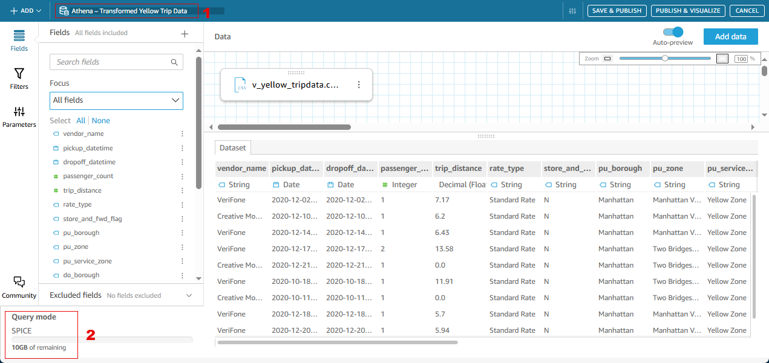
Task: Open the Parameters sidebar panel
Action: coord(19,117)
